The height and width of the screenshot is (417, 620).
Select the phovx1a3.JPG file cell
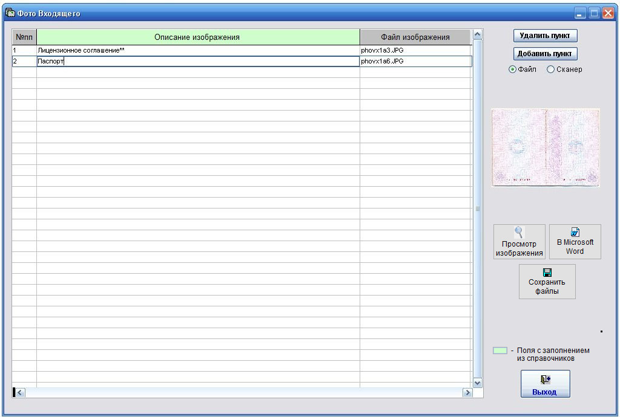(x=415, y=51)
